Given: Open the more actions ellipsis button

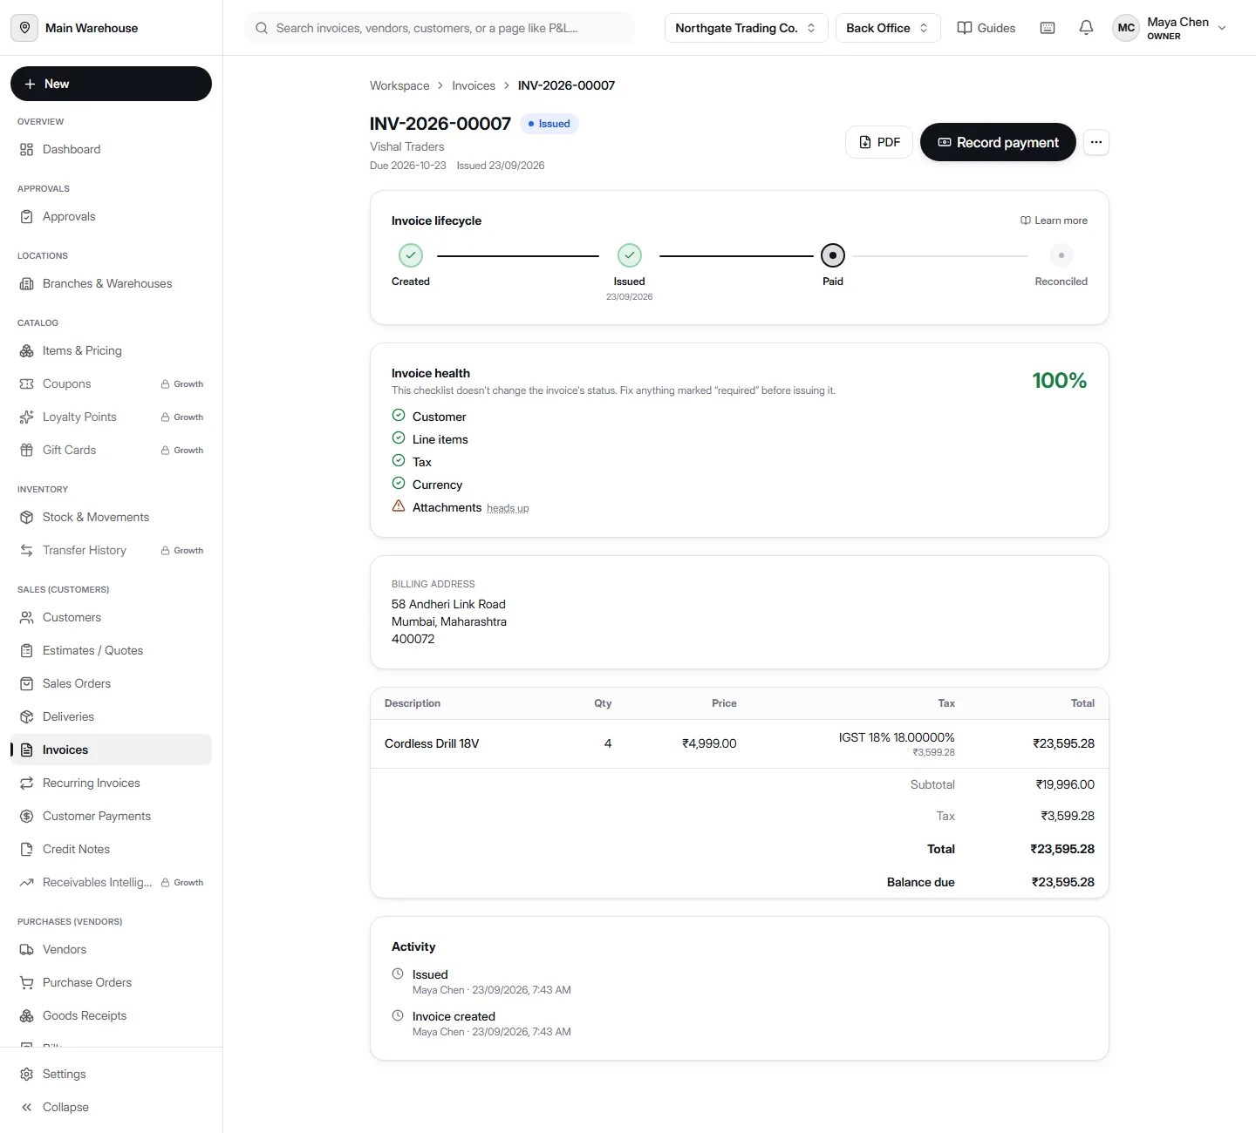Looking at the screenshot, I should 1096,142.
